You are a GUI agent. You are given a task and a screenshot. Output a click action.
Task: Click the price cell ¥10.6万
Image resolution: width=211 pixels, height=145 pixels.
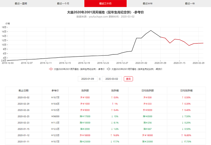(55, 104)
